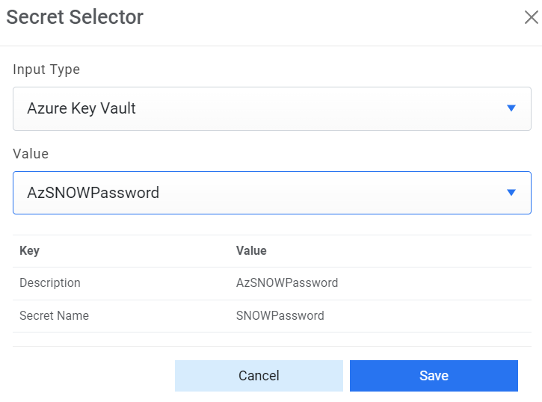This screenshot has height=402, width=542.
Task: Click the Key column header
Action: pos(30,251)
